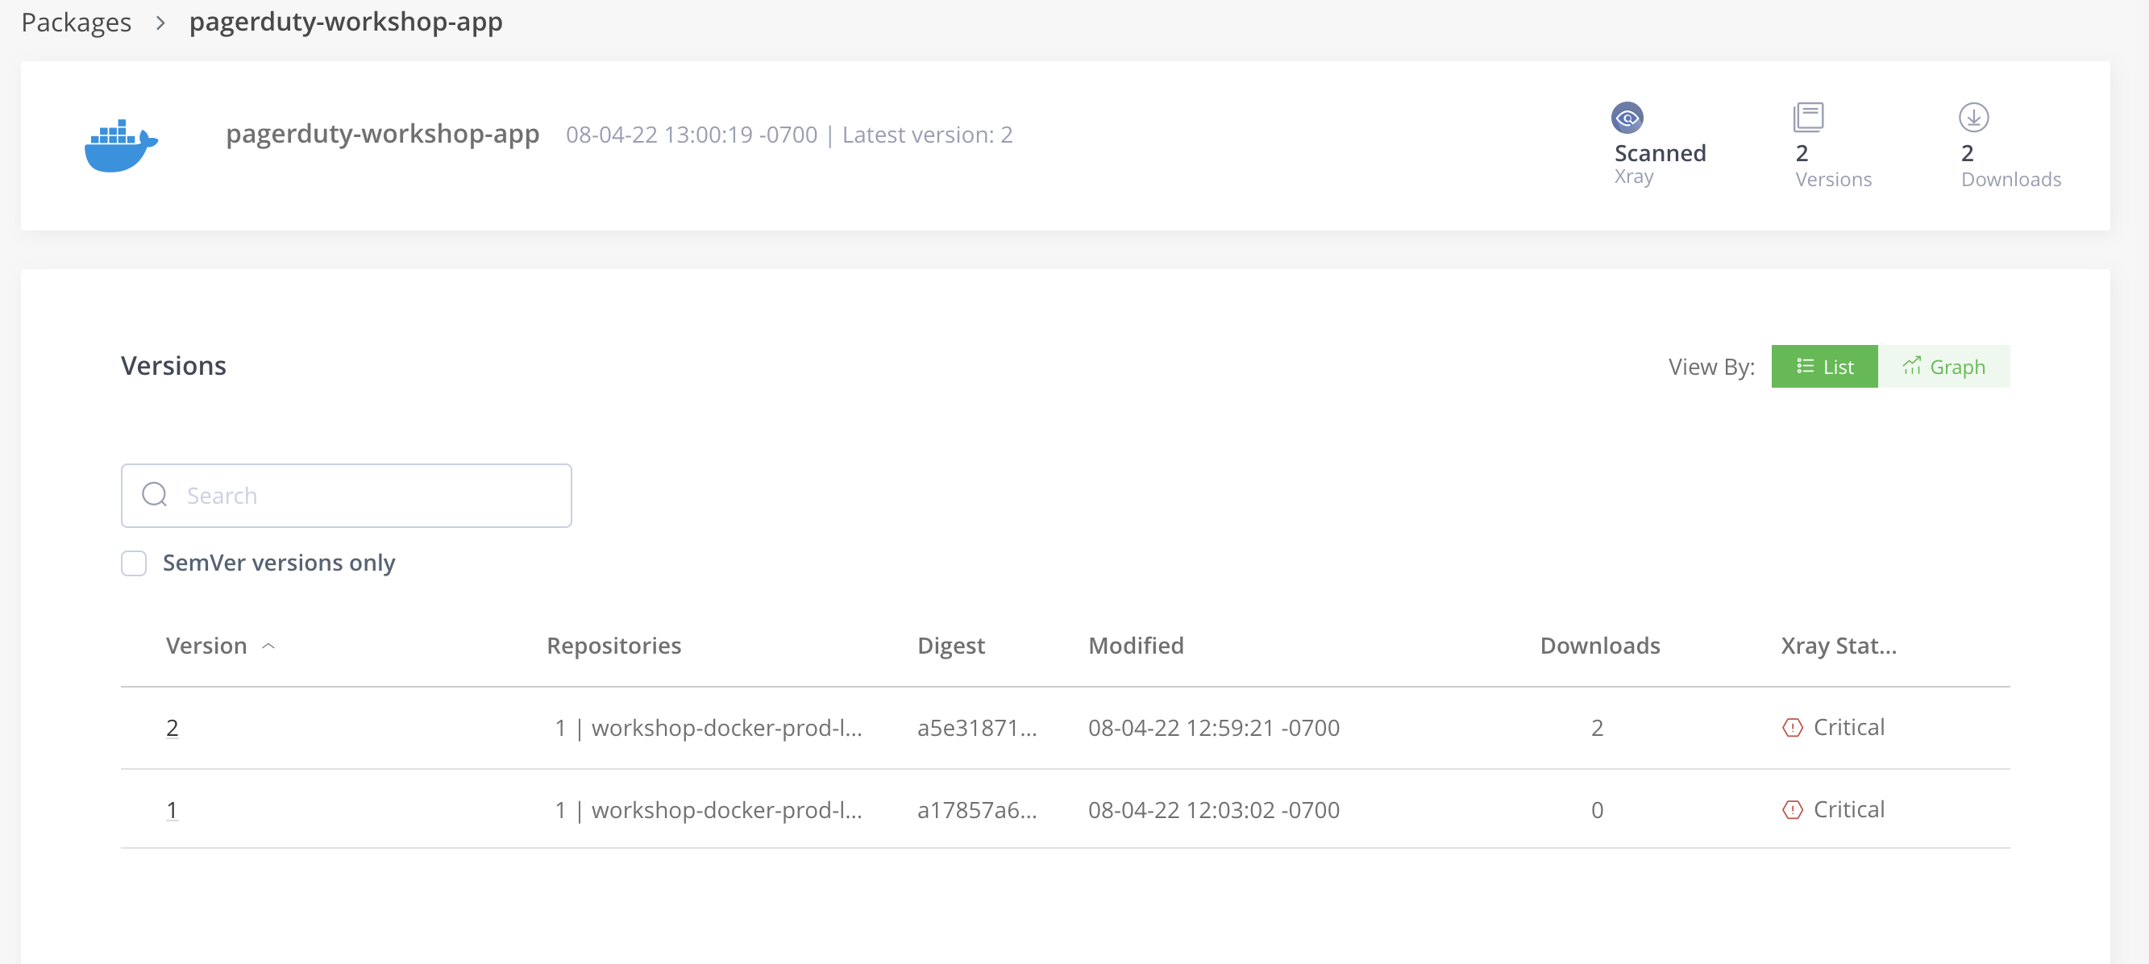The width and height of the screenshot is (2149, 964).
Task: Sort by Digest column header
Action: pyautogui.click(x=950, y=646)
